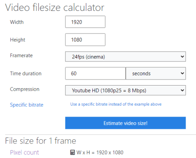Expand the Compression dropdown chevron
Image resolution: width=196 pixels, height=158 pixels.
pos(182,90)
